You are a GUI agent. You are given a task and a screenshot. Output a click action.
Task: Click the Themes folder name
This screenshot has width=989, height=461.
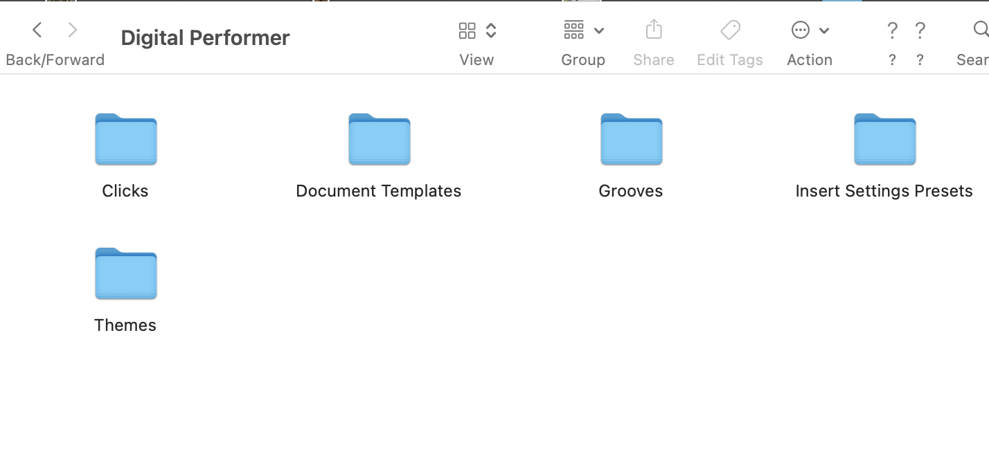[125, 325]
